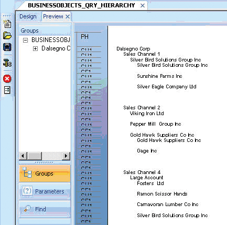The height and width of the screenshot is (225, 227).
Task: Switch to the Design tab
Action: [x=28, y=16]
